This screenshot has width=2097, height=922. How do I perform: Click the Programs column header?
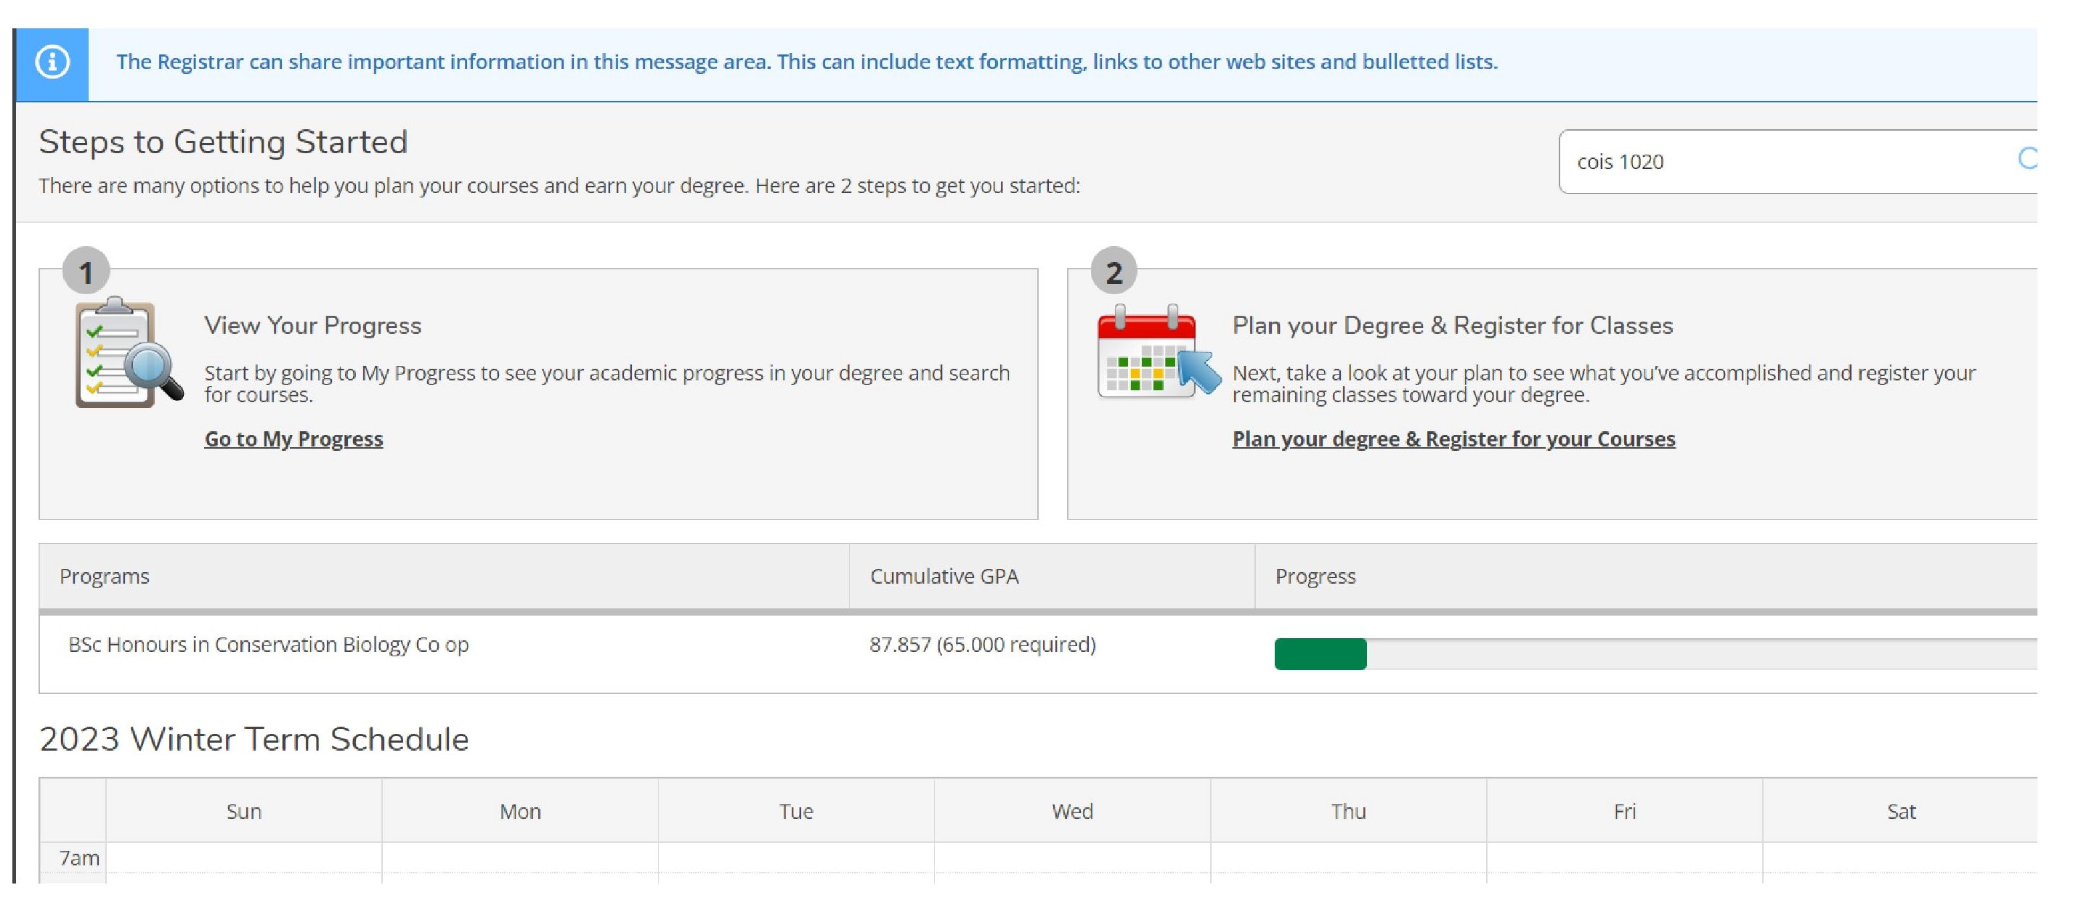[104, 576]
